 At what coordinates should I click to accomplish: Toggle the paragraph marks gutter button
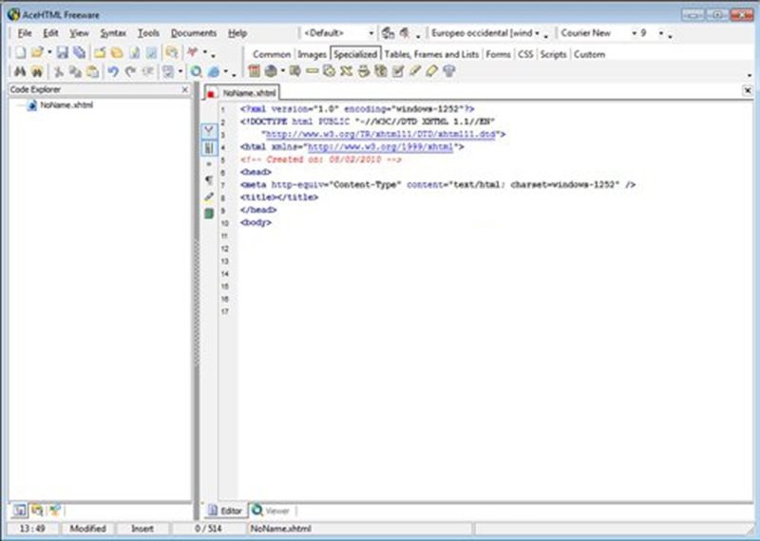209,180
